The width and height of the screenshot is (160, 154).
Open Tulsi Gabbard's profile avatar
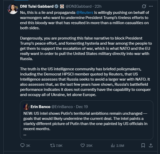pos(13,9)
